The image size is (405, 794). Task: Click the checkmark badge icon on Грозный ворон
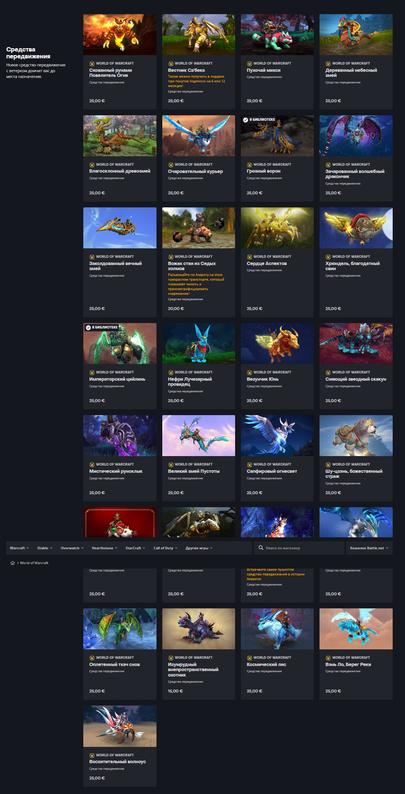coord(246,120)
